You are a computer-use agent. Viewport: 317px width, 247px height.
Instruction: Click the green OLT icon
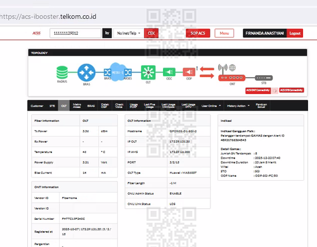tap(148, 73)
